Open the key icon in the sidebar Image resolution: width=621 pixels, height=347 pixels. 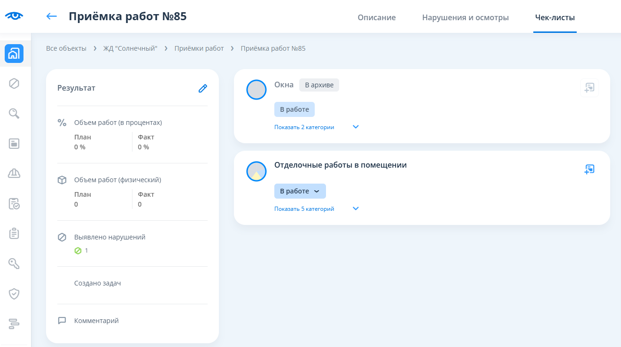pos(14,263)
